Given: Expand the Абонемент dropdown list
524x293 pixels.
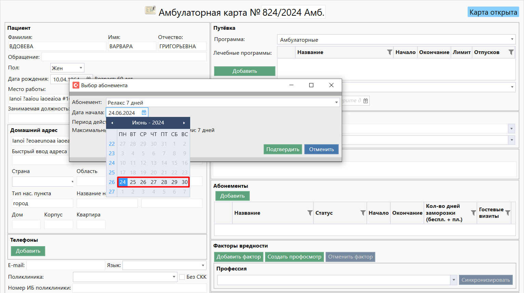Looking at the screenshot, I should coord(336,103).
